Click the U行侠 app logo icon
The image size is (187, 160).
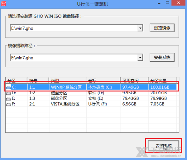tap(4, 4)
